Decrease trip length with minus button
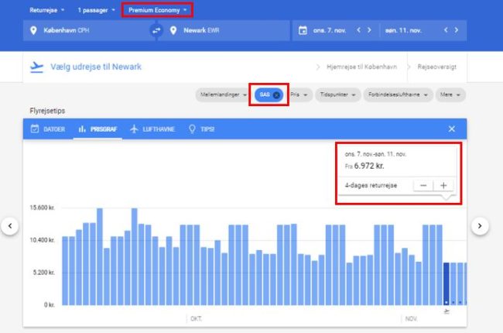Screen dimensions: 503x333 coord(423,185)
